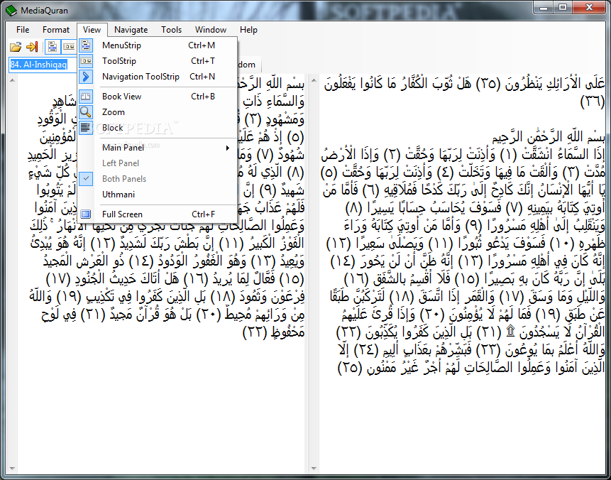Enable Book View mode
The height and width of the screenshot is (480, 611).
pyautogui.click(x=158, y=97)
